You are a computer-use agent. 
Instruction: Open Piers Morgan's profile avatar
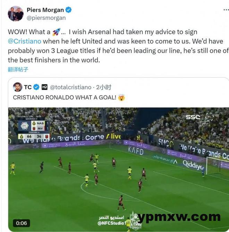pos(16,14)
